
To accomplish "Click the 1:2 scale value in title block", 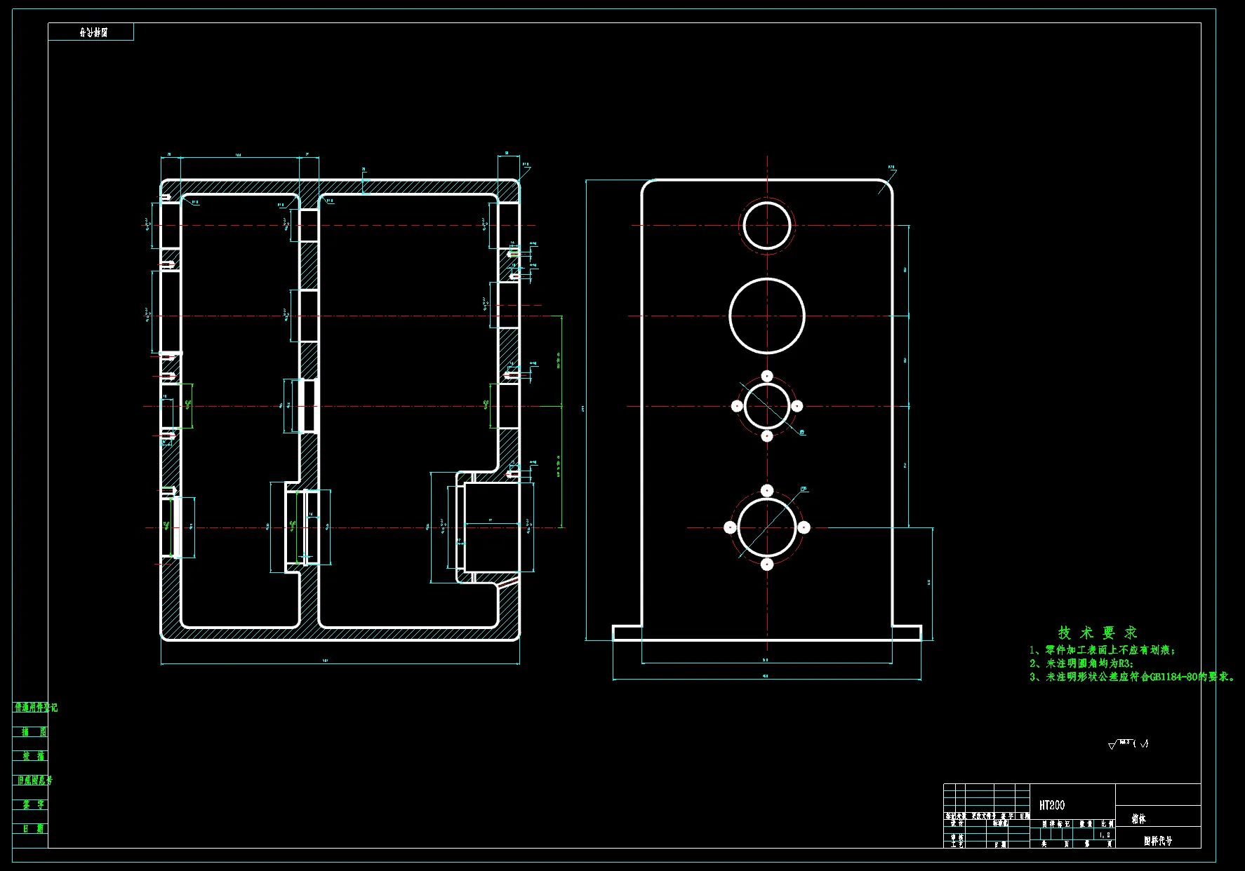I will [1105, 835].
